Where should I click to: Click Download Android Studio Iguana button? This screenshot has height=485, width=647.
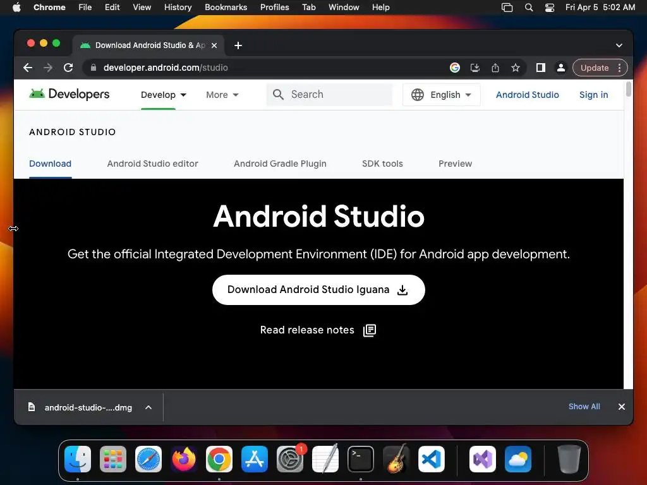(x=318, y=290)
